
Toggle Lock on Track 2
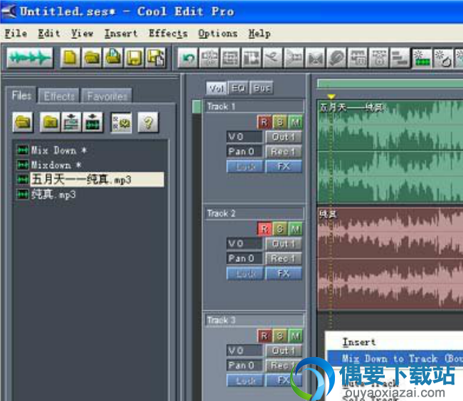pos(245,274)
